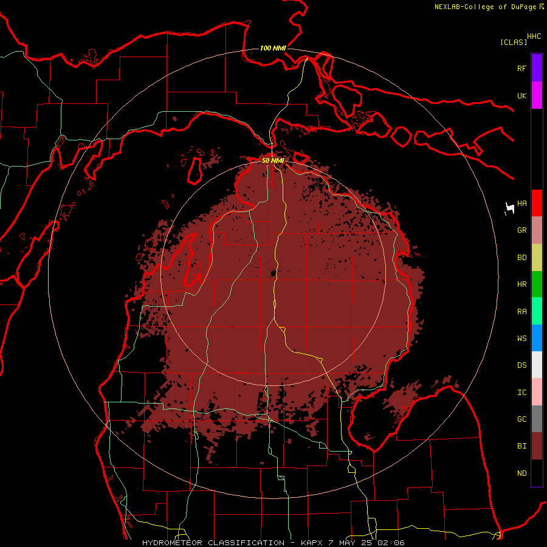Click the 'GR' legend label
547x547 pixels.
521,230
